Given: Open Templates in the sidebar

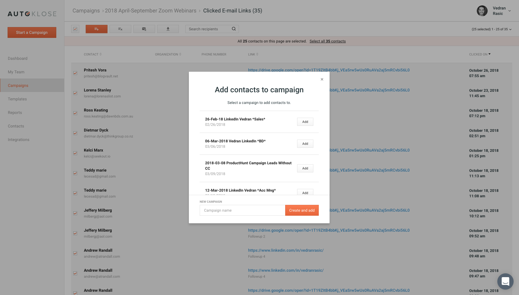Looking at the screenshot, I should point(17,99).
